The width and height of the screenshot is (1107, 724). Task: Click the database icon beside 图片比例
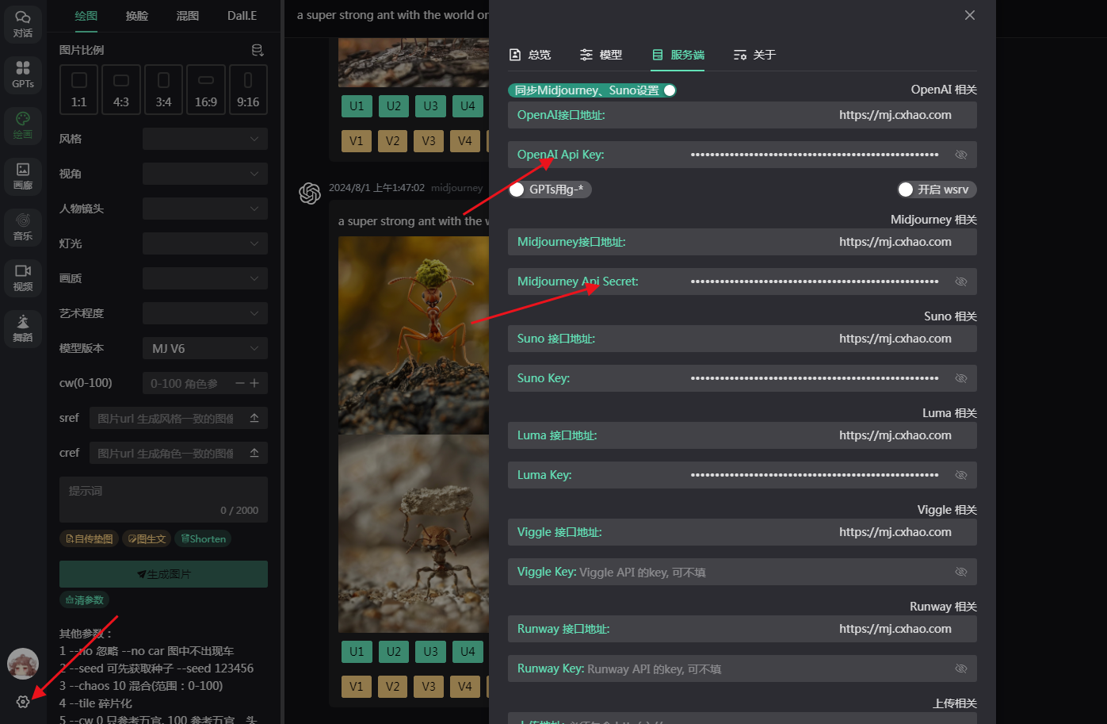tap(258, 50)
